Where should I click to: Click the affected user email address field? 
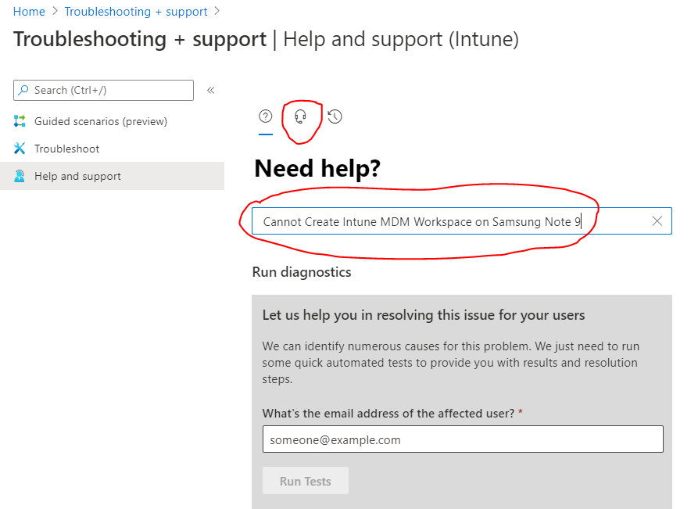click(x=463, y=439)
